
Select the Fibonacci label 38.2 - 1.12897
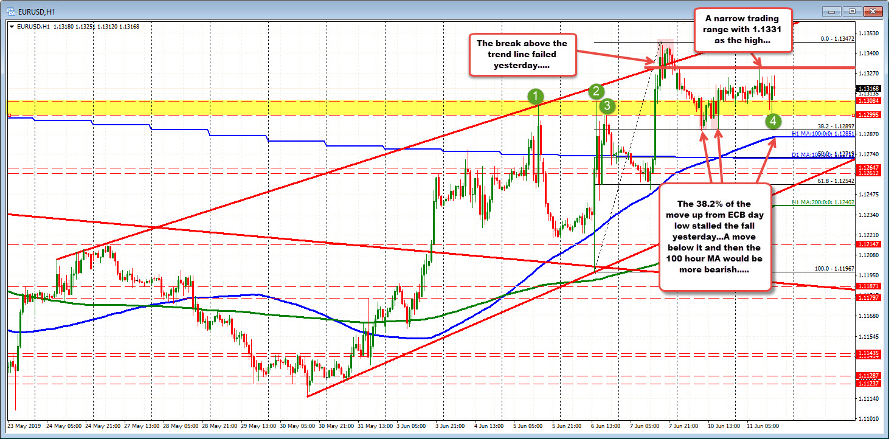pos(835,125)
